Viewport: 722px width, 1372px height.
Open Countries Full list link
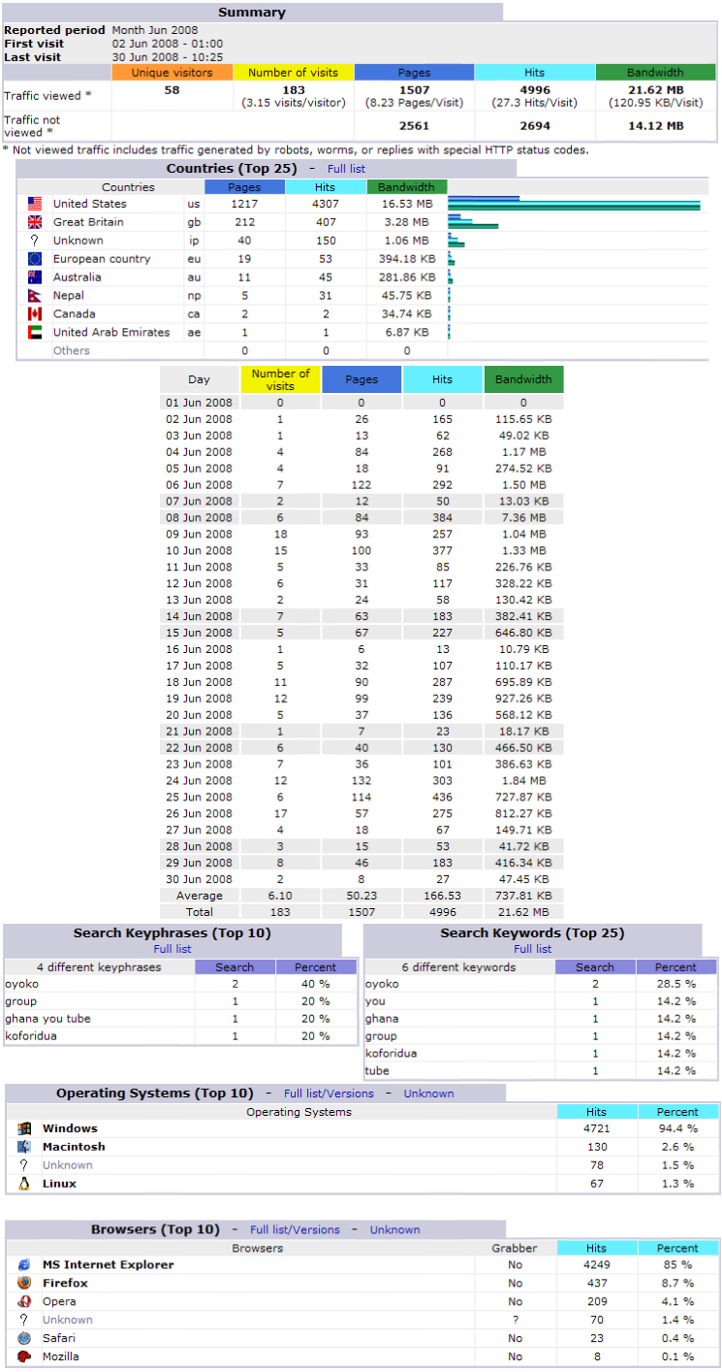pyautogui.click(x=346, y=169)
